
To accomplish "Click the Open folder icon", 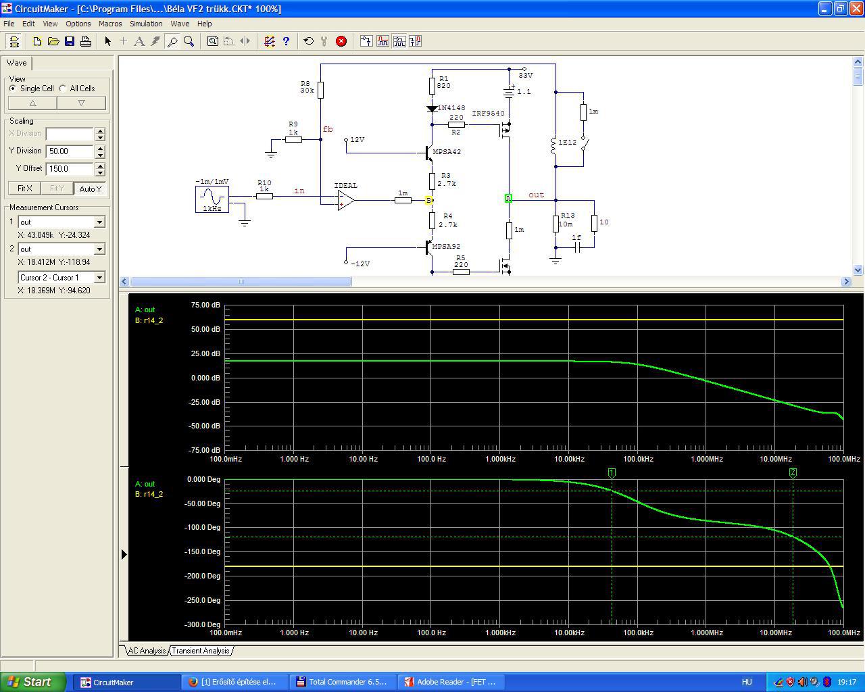I will pos(53,41).
